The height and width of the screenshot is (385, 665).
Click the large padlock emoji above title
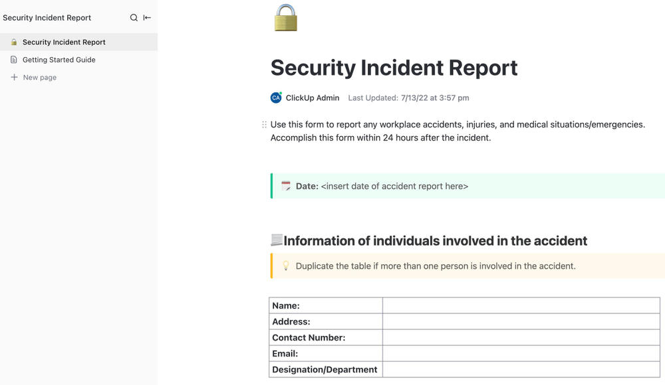click(286, 18)
